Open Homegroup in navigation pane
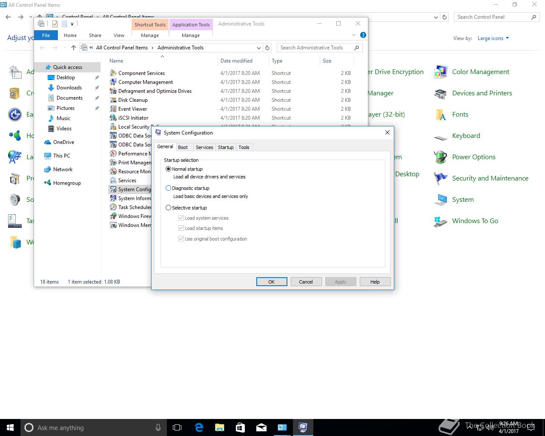 click(67, 183)
